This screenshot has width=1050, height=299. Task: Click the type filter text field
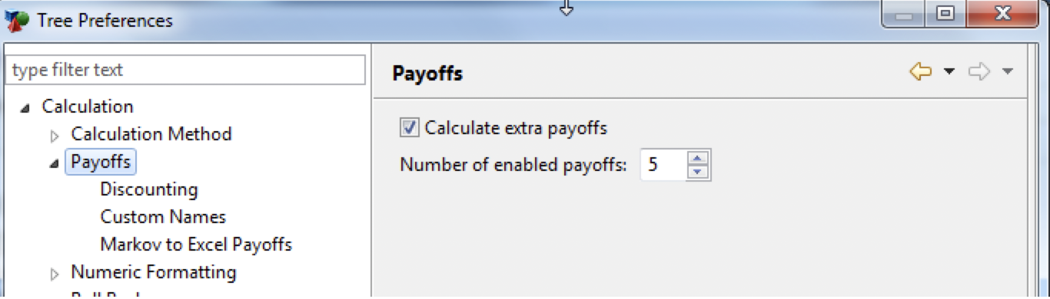[184, 70]
